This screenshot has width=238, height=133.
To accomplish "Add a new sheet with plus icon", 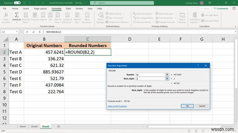I will coord(59,126).
